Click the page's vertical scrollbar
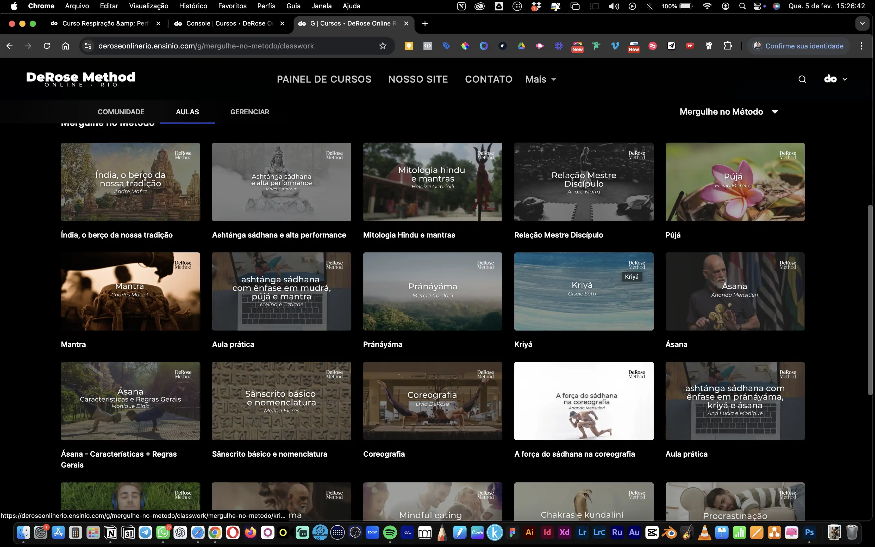Viewport: 875px width, 547px height. click(x=870, y=300)
